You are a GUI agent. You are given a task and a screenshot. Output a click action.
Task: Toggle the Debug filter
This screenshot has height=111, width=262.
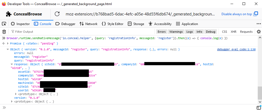(x=211, y=32)
